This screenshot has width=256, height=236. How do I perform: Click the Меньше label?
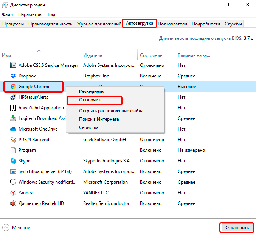pyautogui.click(x=21, y=228)
